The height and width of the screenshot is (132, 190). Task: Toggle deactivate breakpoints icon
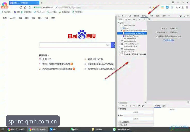pos(139,106)
